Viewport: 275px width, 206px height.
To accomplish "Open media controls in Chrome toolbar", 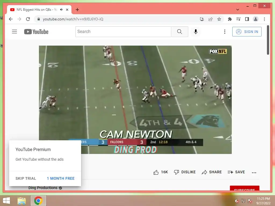I will click(x=238, y=19).
